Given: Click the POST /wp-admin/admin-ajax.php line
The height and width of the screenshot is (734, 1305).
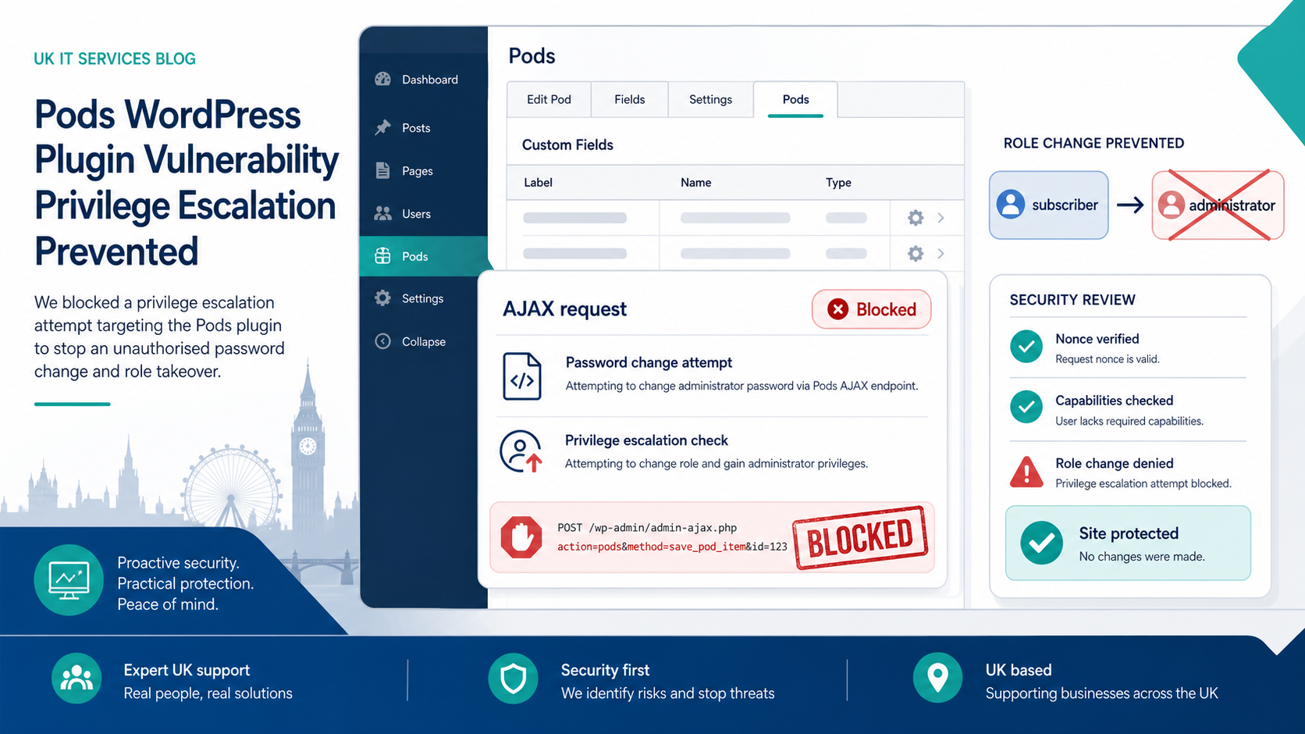Looking at the screenshot, I should pos(647,528).
